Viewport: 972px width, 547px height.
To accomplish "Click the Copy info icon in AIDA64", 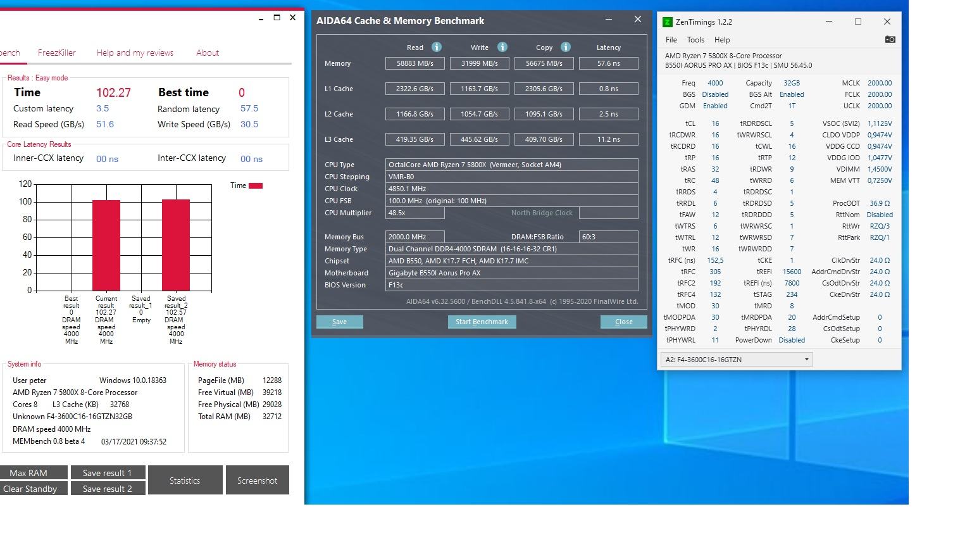I will (x=566, y=47).
